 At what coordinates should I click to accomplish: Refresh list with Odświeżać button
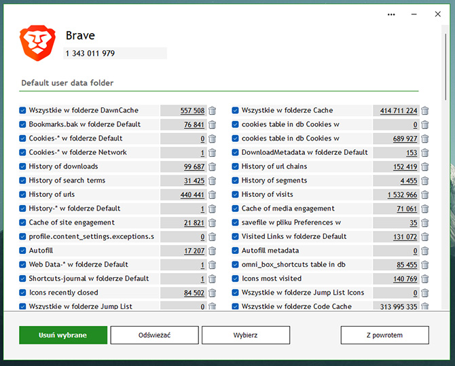(154, 335)
